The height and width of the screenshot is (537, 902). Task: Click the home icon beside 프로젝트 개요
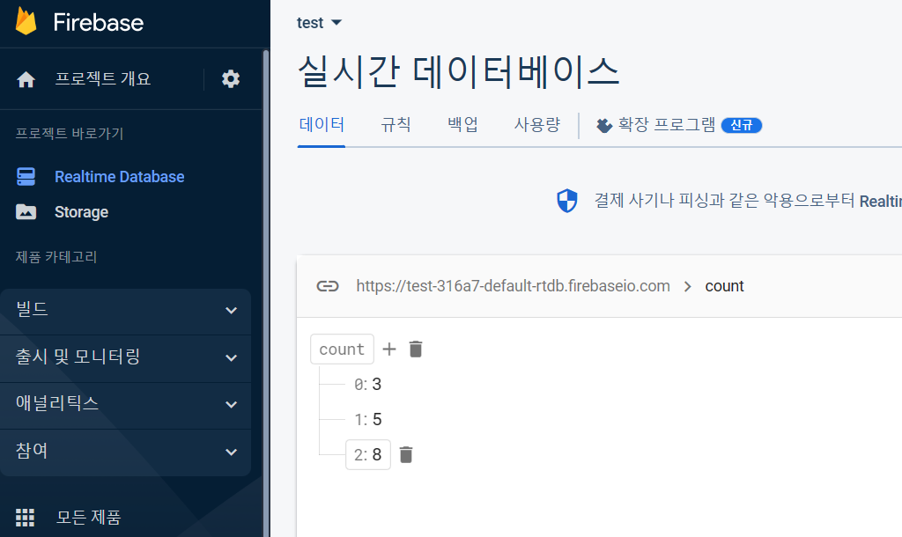coord(26,79)
